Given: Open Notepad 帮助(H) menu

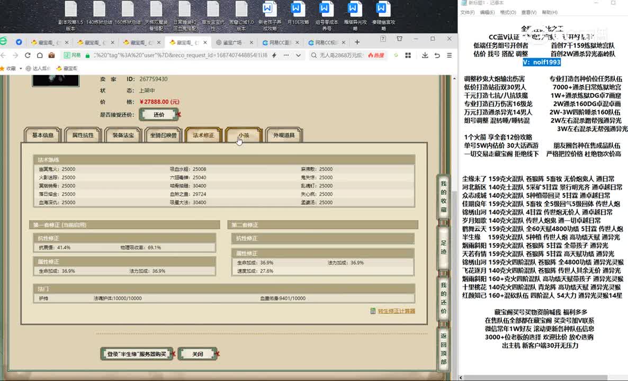Looking at the screenshot, I should point(550,12).
